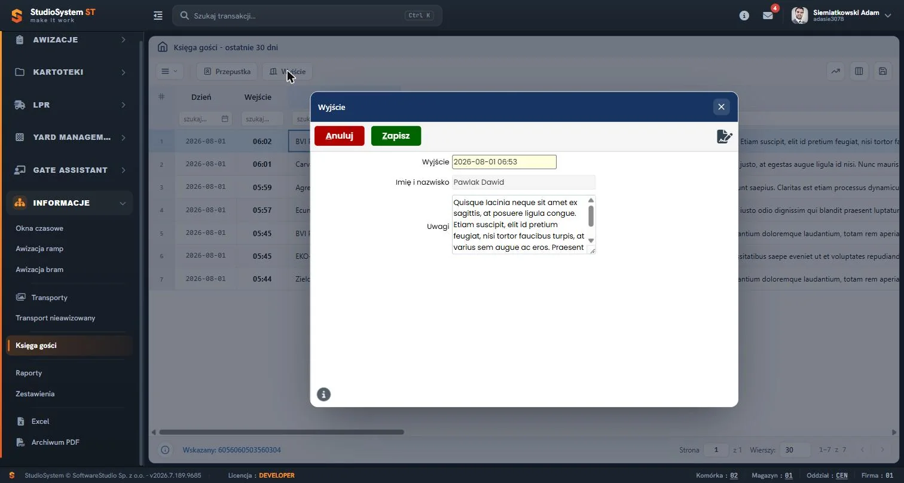904x483 pixels.
Task: Open Raporty menu item
Action: tap(29, 373)
